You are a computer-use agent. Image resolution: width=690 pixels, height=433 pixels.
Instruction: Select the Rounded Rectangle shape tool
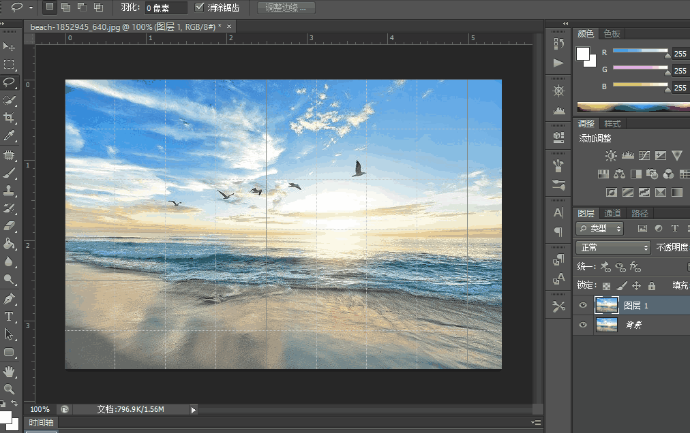tap(9, 352)
